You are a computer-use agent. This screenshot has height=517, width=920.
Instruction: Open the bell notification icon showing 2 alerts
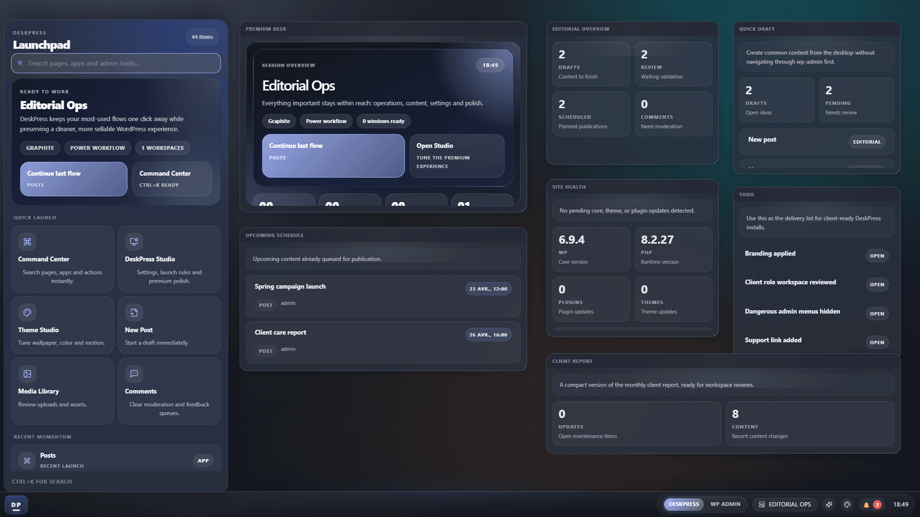coord(865,504)
